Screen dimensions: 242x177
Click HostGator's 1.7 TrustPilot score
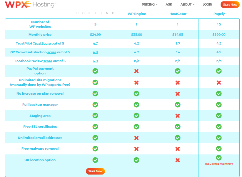178,43
